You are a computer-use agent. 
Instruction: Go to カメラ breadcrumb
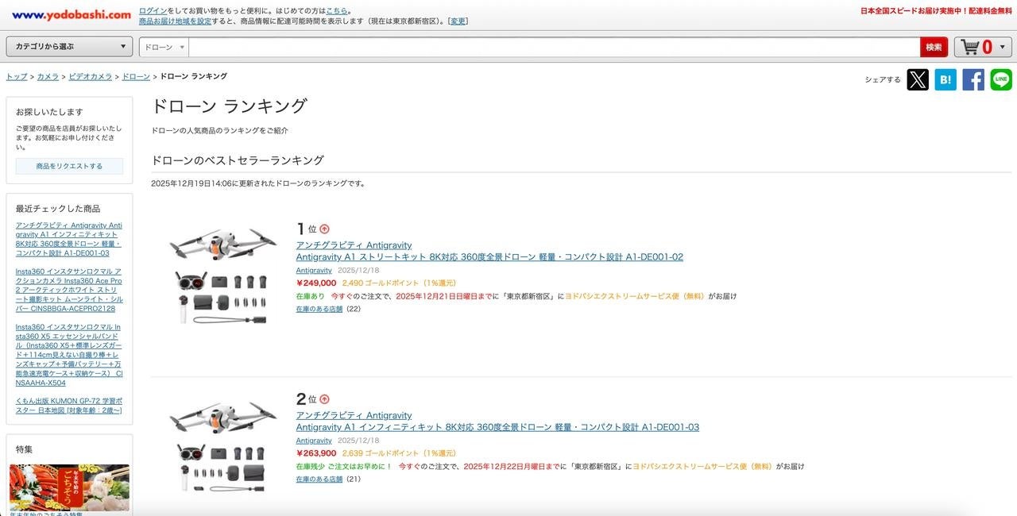tap(48, 76)
